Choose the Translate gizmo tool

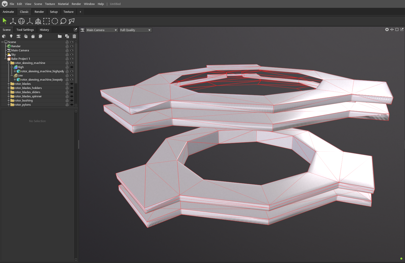tap(13, 21)
